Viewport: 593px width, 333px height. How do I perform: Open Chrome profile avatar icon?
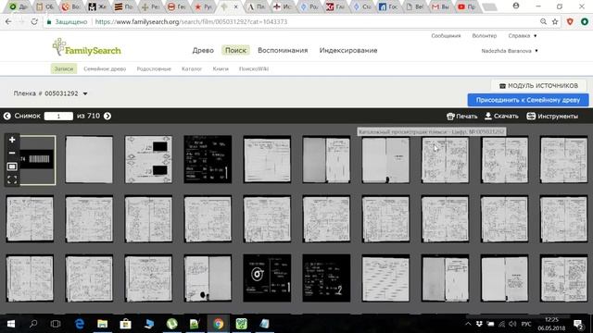[516, 6]
